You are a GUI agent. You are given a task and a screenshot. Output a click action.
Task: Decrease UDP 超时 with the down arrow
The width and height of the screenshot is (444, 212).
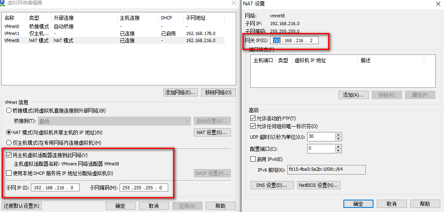tap(338, 139)
